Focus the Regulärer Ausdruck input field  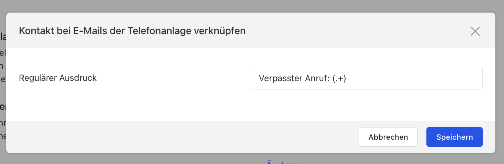coord(366,78)
